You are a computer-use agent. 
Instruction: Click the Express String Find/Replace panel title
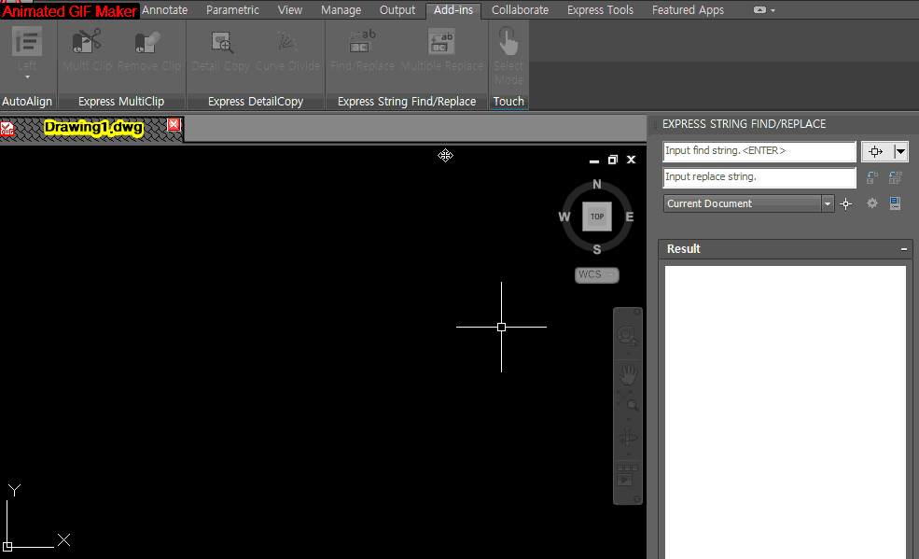(x=407, y=102)
